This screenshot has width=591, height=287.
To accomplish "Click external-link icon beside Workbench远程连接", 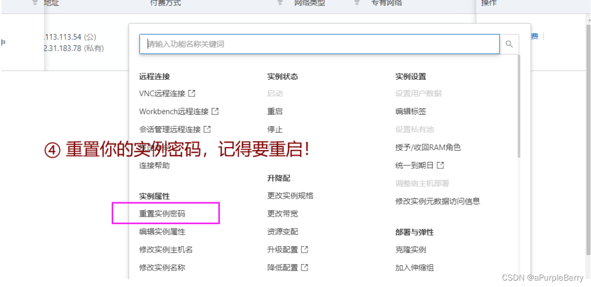I will click(x=215, y=111).
